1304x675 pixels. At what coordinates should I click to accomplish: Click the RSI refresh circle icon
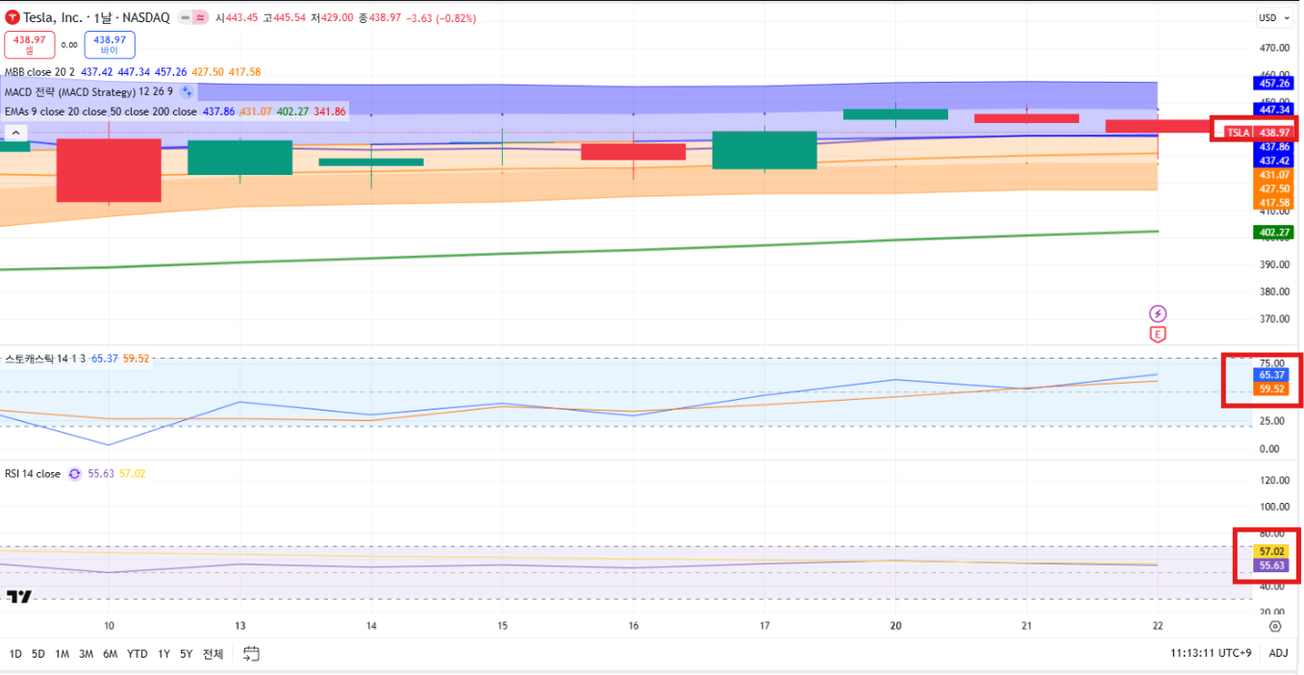pyautogui.click(x=74, y=474)
